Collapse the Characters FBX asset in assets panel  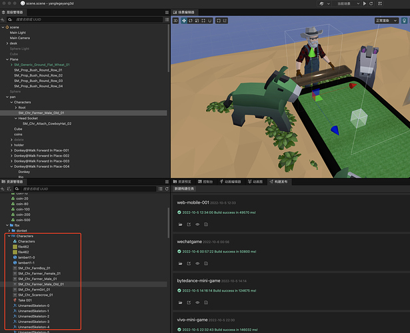click(9, 236)
